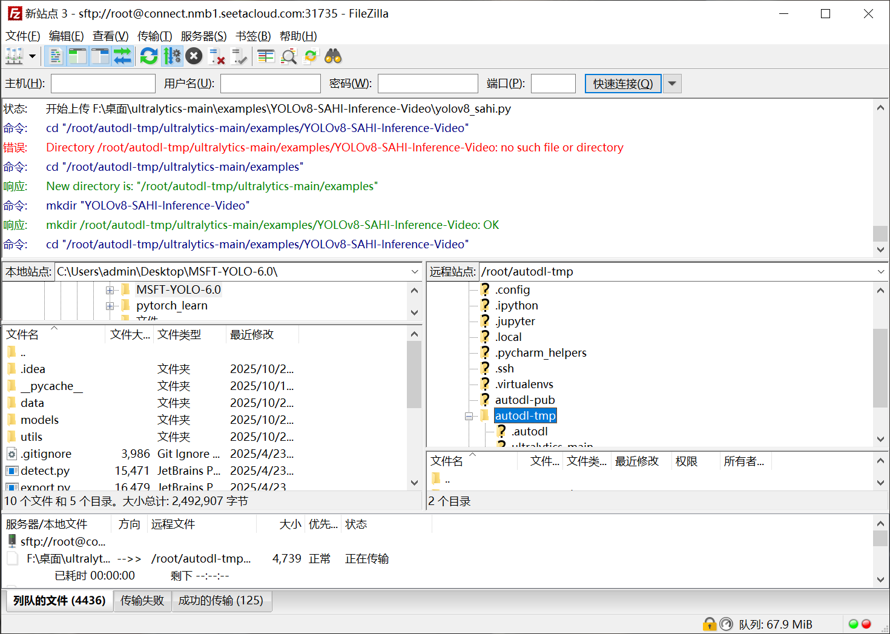Image resolution: width=890 pixels, height=634 pixels.
Task: Sort local files by 文件名 column
Action: tap(54, 334)
